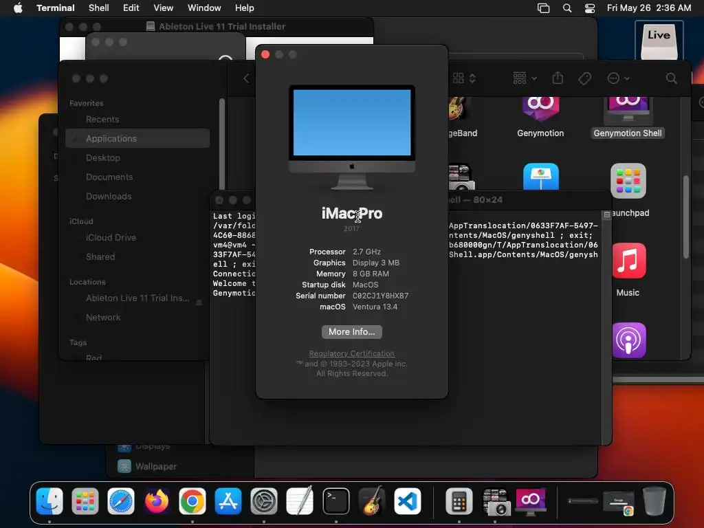Select Wallpaper in System Settings sidebar
Viewport: 704px width, 528px height.
tap(155, 467)
